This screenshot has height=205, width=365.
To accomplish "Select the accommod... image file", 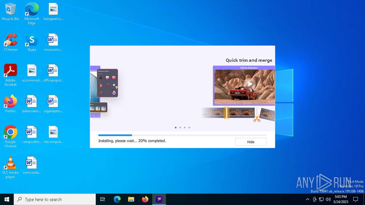I will point(32,73).
